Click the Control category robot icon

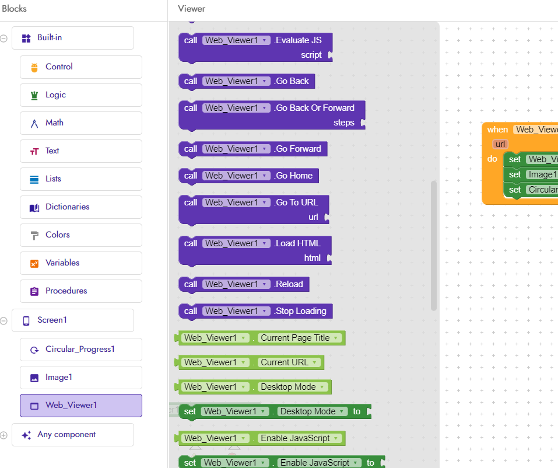tap(34, 67)
